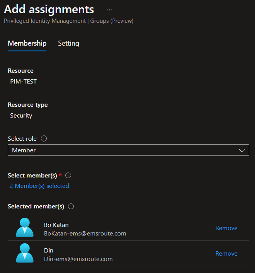The image size is (255, 273).
Task: Click the info icon beside Select member(s)
Action: click(68, 176)
